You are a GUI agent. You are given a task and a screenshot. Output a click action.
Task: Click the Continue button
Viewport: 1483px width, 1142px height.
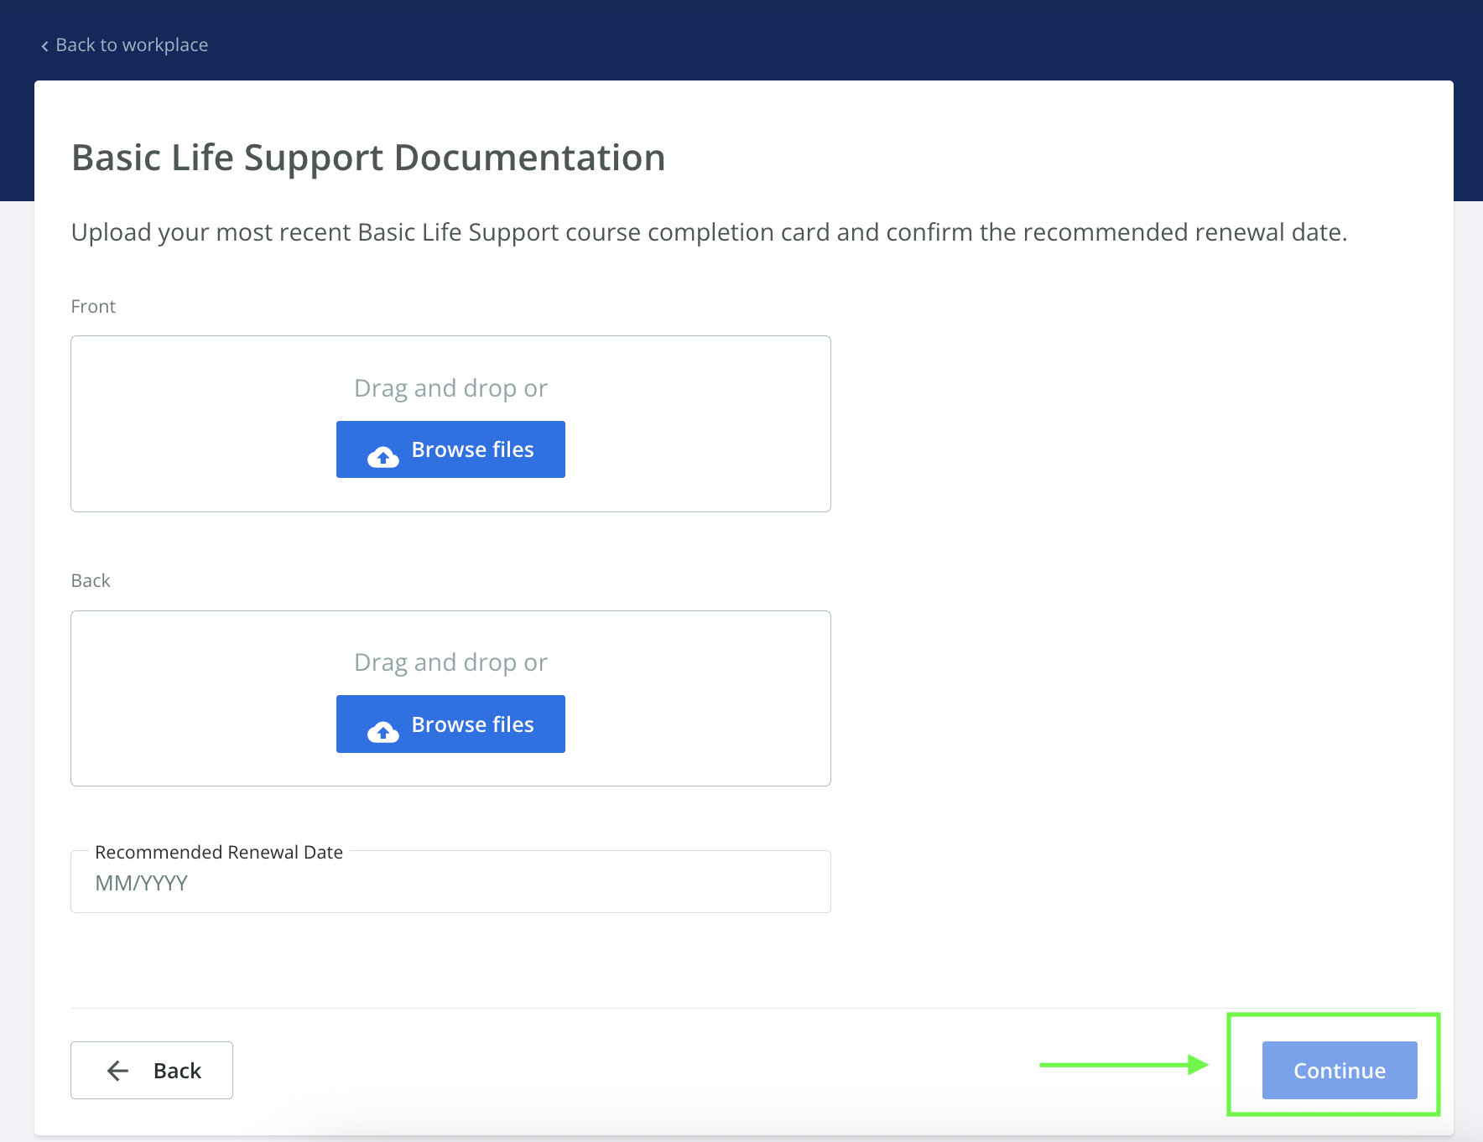coord(1340,1070)
